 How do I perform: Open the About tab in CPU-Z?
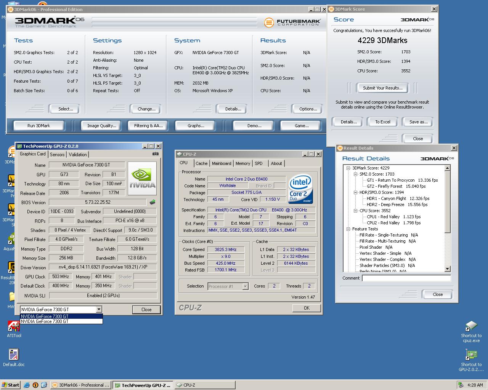click(x=276, y=163)
